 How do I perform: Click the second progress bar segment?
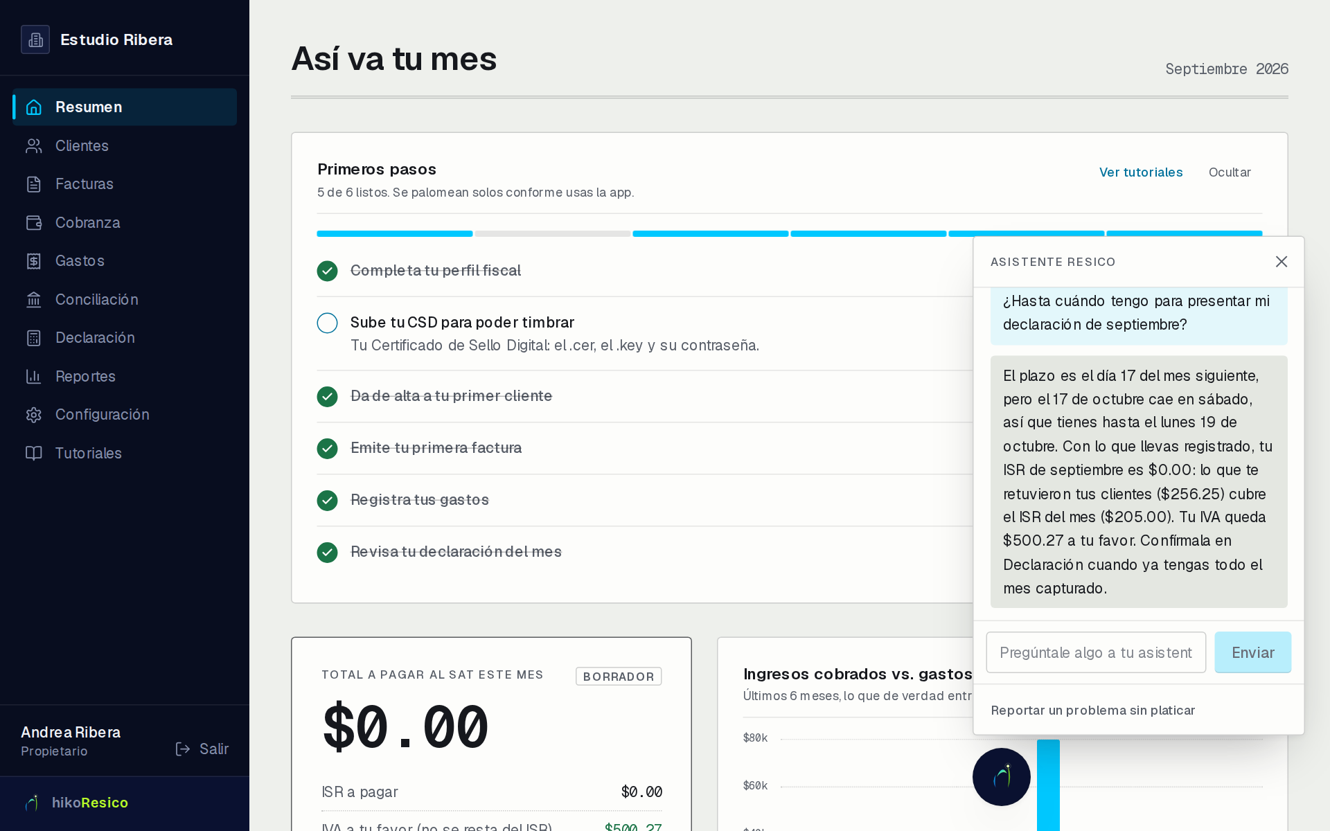pos(553,234)
